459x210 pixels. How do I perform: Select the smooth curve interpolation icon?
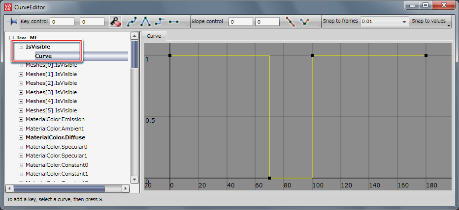[x=132, y=22]
